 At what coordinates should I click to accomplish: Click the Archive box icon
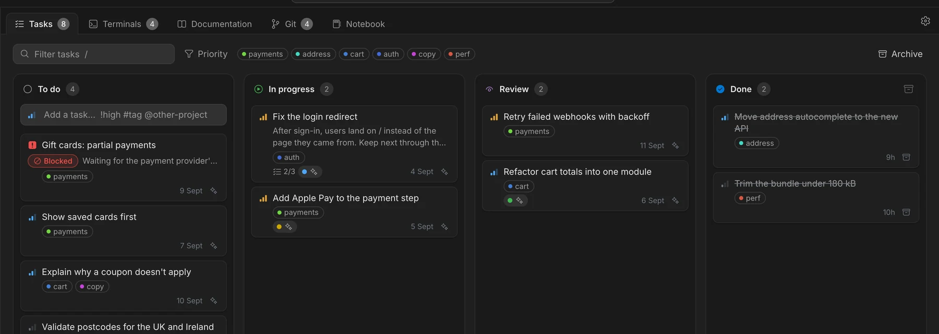pos(882,54)
